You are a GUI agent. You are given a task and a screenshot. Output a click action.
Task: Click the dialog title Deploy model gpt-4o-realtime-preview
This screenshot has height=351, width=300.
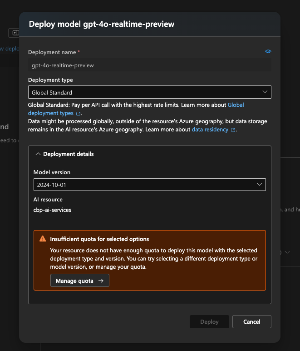[x=102, y=24]
